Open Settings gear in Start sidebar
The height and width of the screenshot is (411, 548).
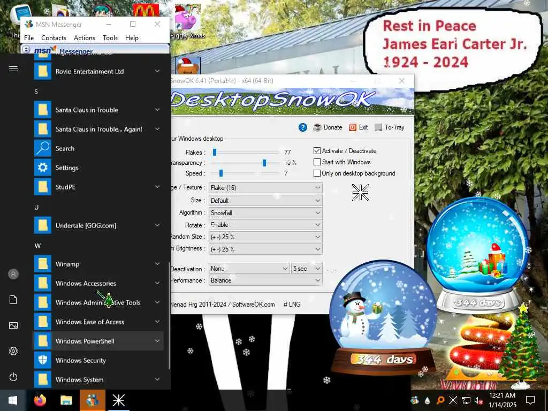click(x=13, y=351)
